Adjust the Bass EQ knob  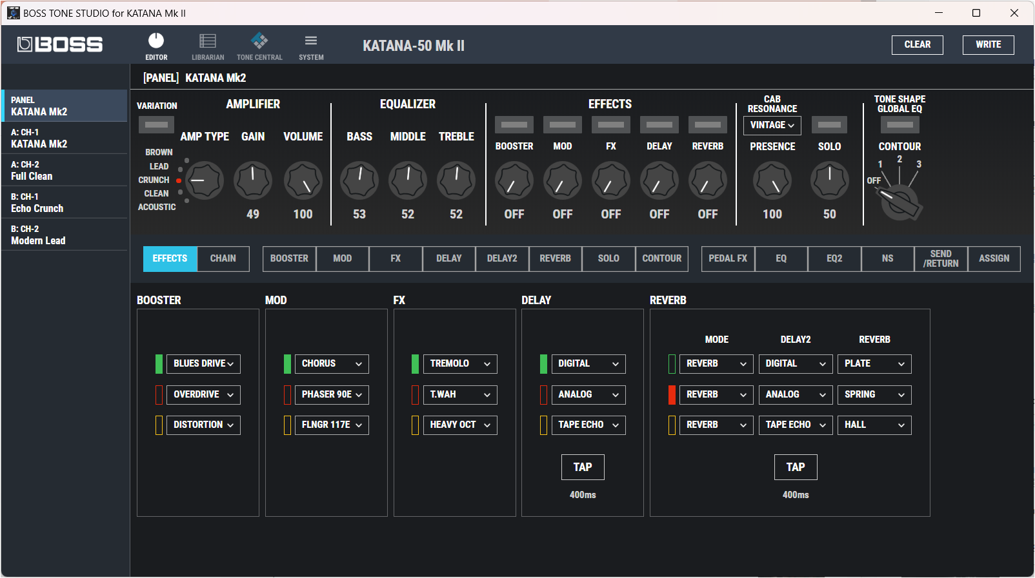[x=359, y=180]
